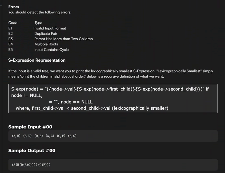This screenshot has height=173, width=225.
Task: Click the S-Expression Representation heading
Action: click(37, 60)
